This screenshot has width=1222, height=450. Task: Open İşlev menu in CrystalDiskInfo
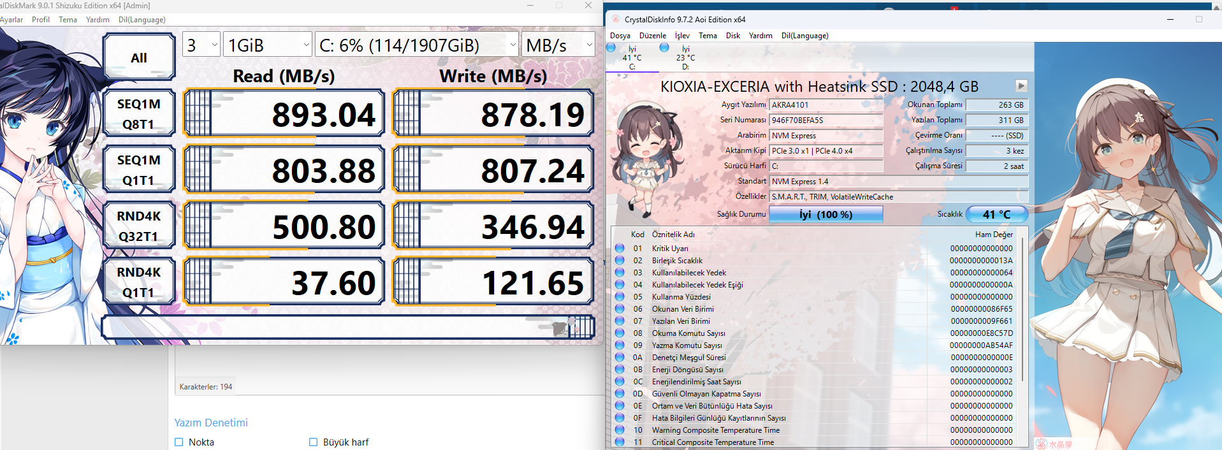coord(682,36)
